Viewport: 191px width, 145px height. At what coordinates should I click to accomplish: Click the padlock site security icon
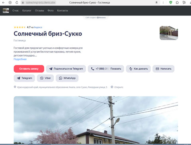click(23, 2)
